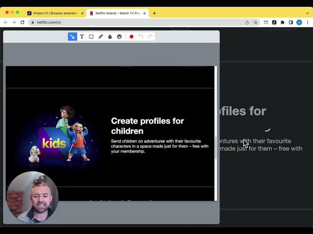Toggle the browser side panel
The width and height of the screenshot is (313, 234).
coord(291,22)
